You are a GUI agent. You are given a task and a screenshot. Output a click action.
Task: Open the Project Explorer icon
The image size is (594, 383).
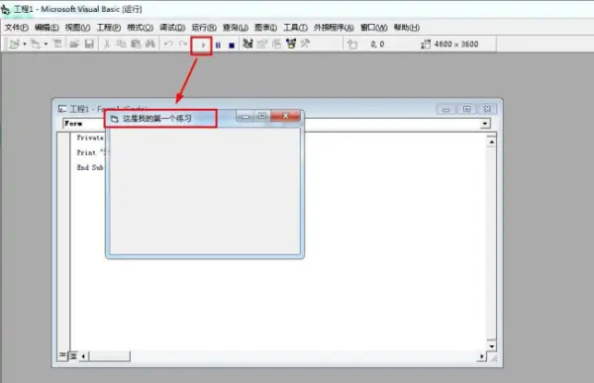247,44
